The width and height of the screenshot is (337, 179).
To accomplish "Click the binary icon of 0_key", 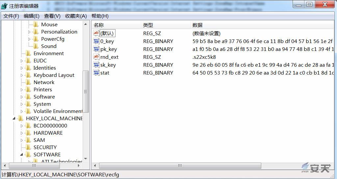I will pos(96,41).
